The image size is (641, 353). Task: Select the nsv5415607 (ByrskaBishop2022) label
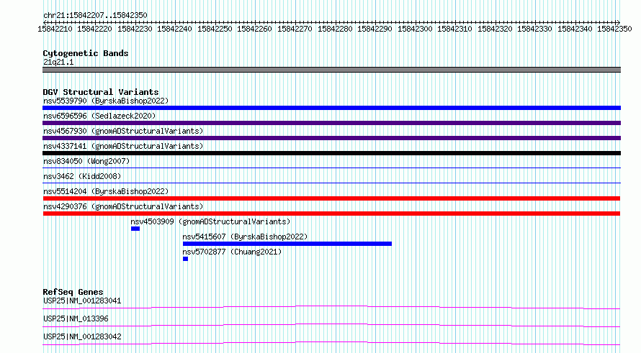coord(245,237)
